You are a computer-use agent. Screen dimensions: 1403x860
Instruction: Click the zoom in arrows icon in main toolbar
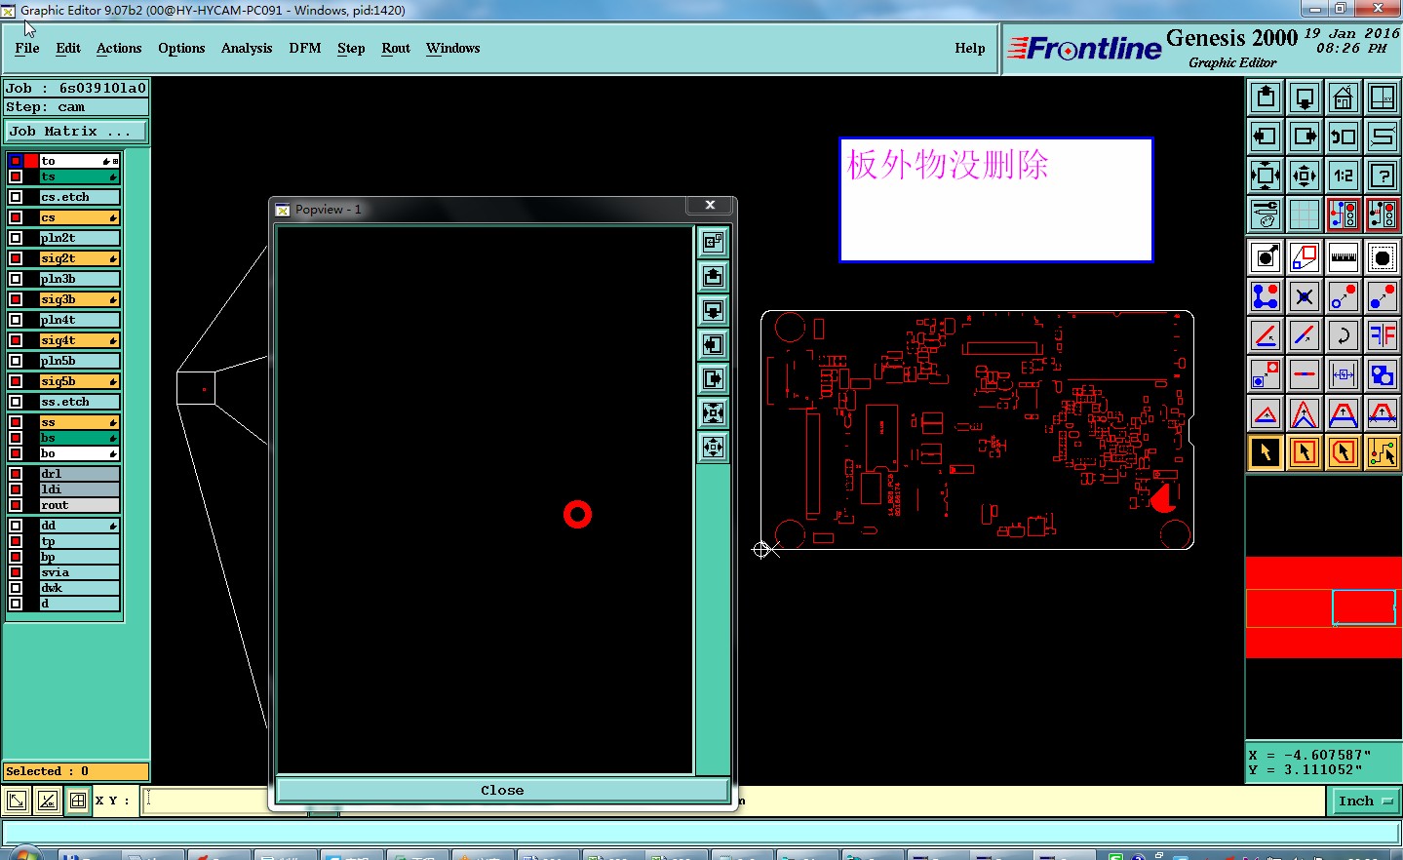click(1305, 176)
